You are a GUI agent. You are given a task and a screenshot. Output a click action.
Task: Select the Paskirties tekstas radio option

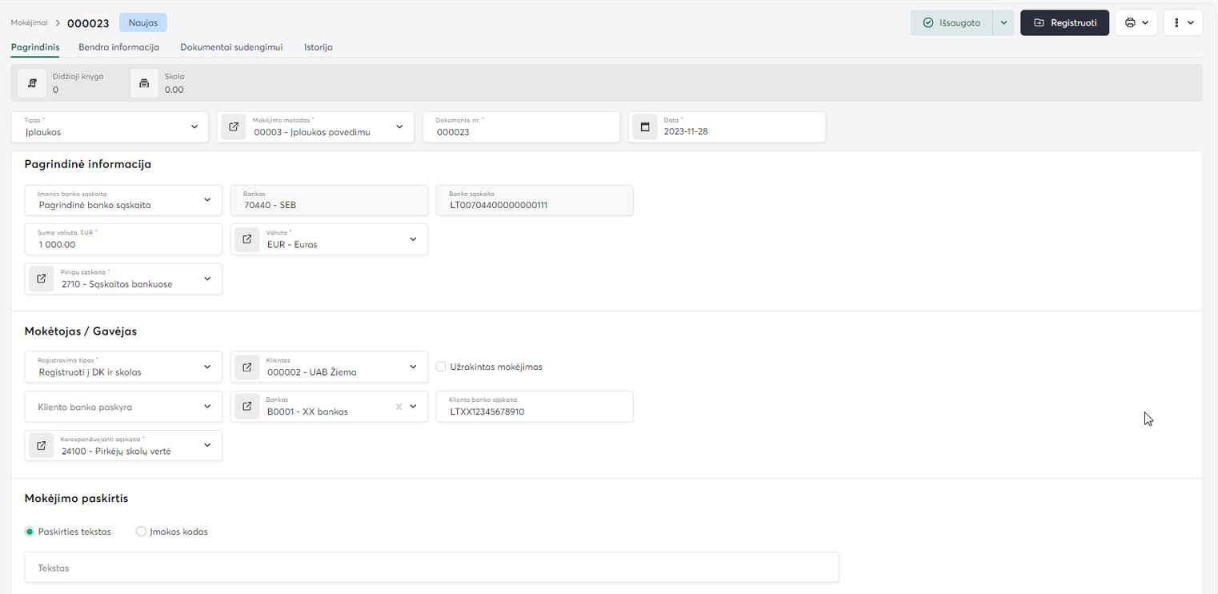[30, 532]
